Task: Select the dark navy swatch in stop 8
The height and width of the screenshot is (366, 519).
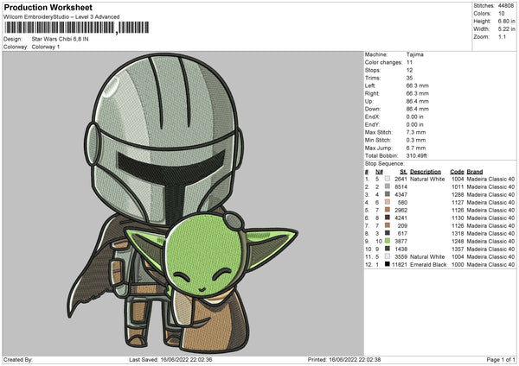Action: [388, 233]
